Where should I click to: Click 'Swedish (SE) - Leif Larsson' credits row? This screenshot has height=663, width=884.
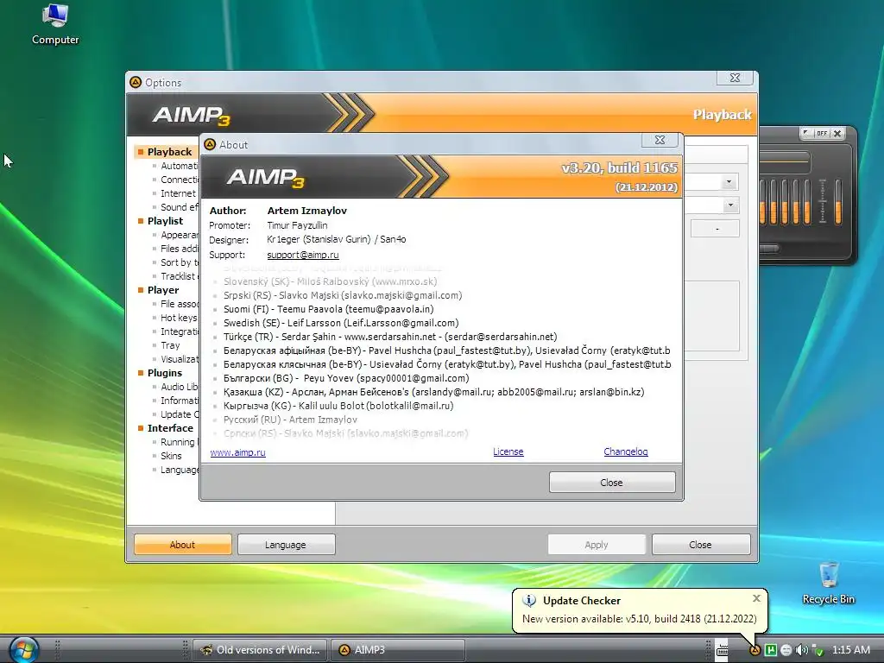click(340, 323)
